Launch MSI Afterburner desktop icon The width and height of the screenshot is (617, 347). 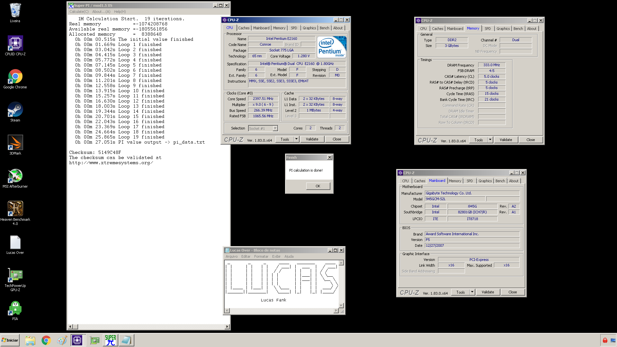tap(15, 178)
